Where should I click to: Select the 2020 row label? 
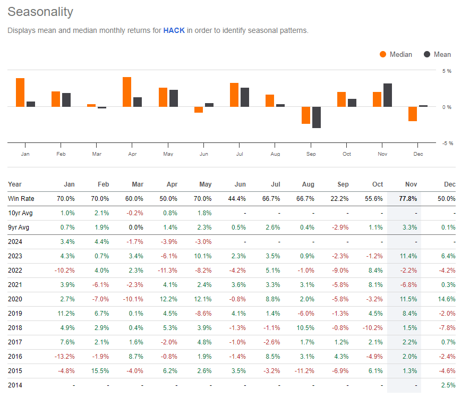click(x=15, y=299)
